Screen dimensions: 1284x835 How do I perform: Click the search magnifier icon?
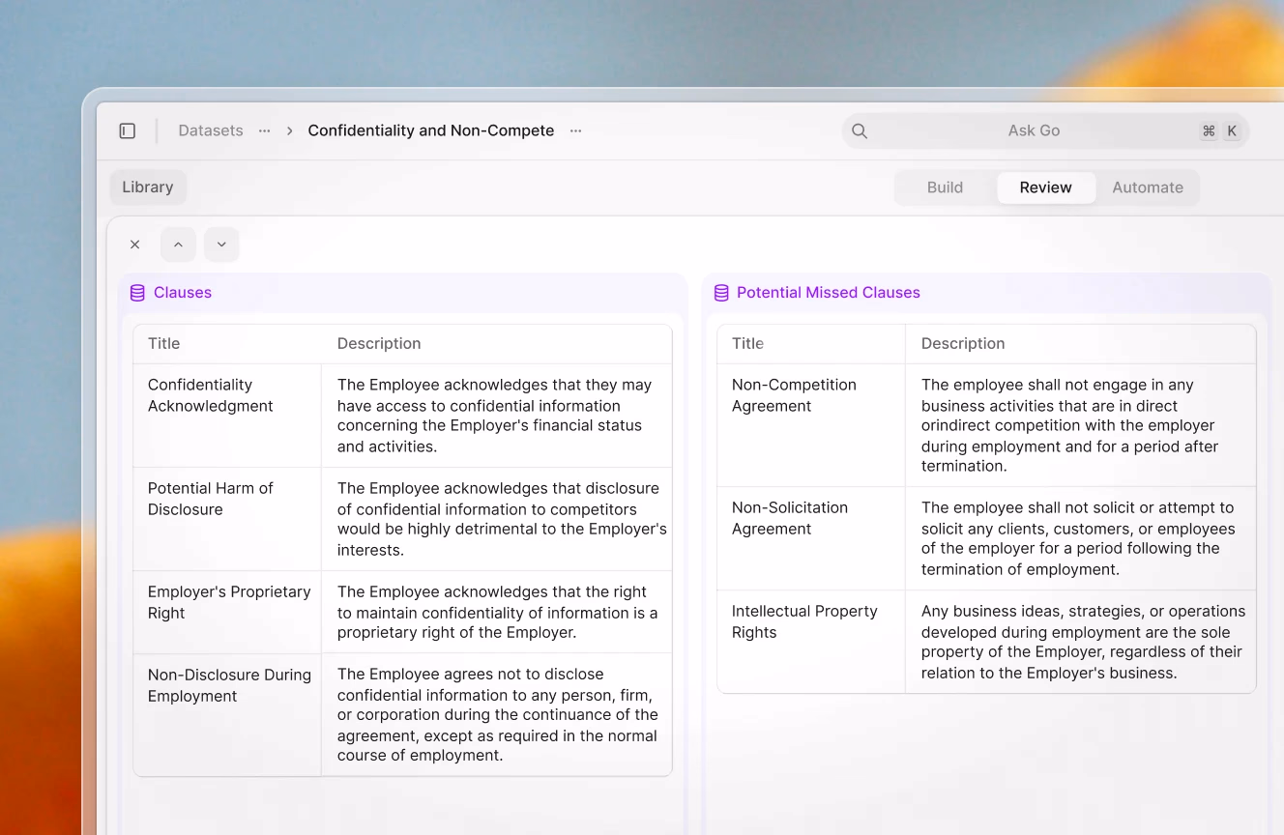(x=860, y=130)
